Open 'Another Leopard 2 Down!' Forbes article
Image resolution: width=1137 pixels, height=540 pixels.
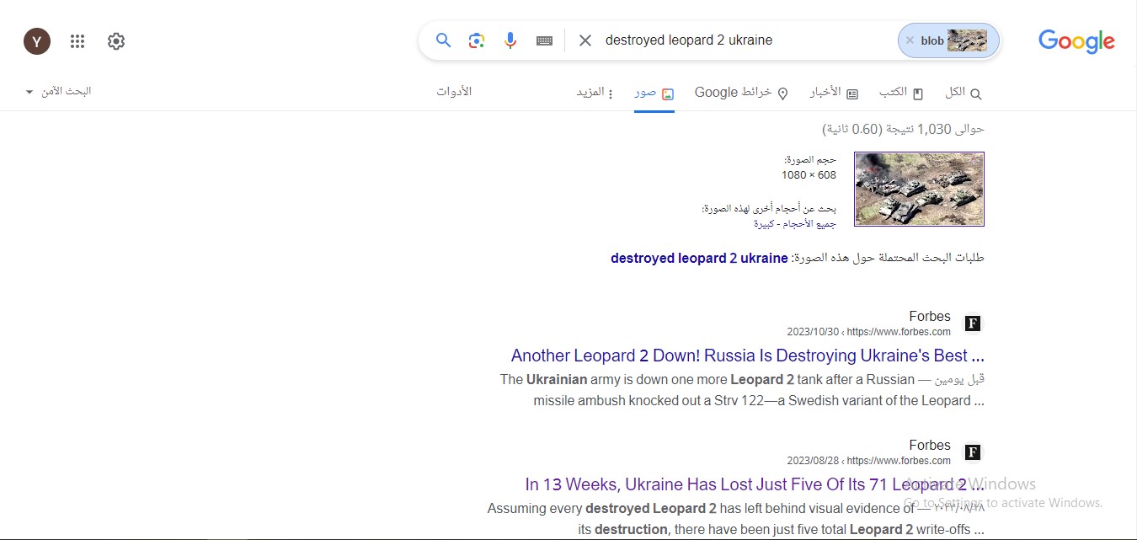point(747,356)
